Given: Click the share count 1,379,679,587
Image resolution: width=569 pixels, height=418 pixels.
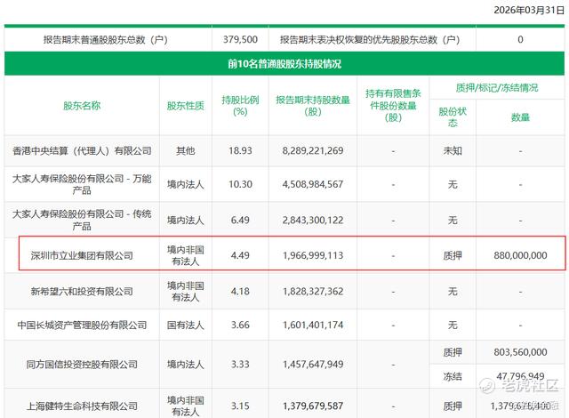Looking at the screenshot, I should tap(313, 406).
